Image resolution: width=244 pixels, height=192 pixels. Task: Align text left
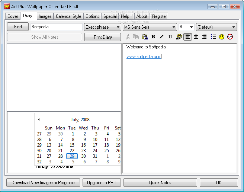(187, 37)
